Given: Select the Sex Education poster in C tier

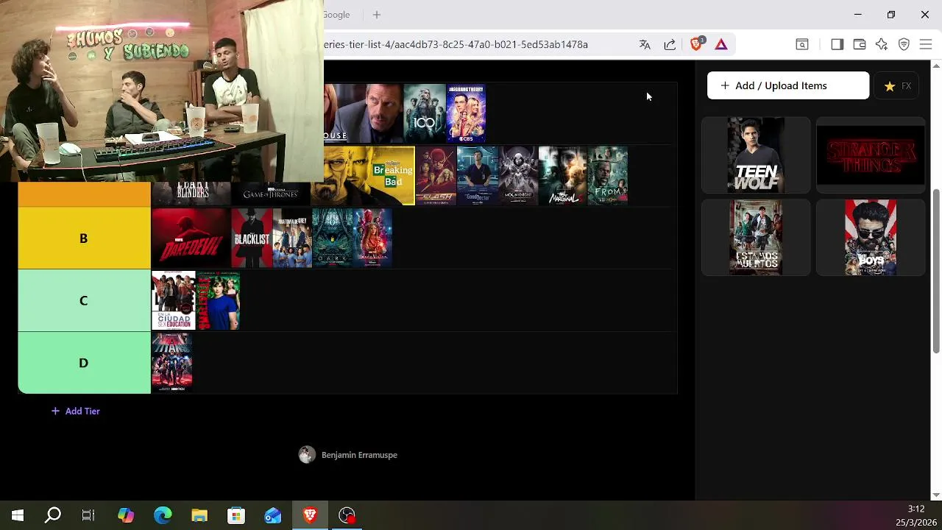Looking at the screenshot, I should (x=174, y=300).
